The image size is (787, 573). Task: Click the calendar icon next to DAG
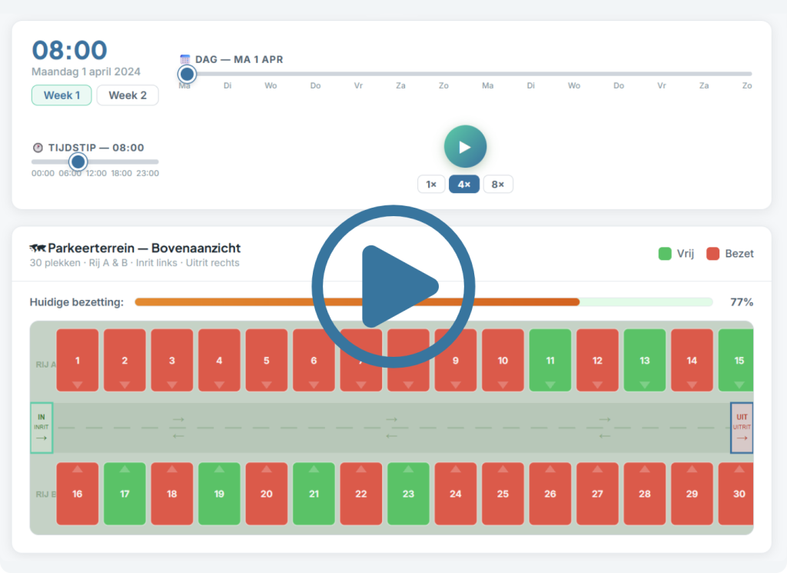point(184,59)
